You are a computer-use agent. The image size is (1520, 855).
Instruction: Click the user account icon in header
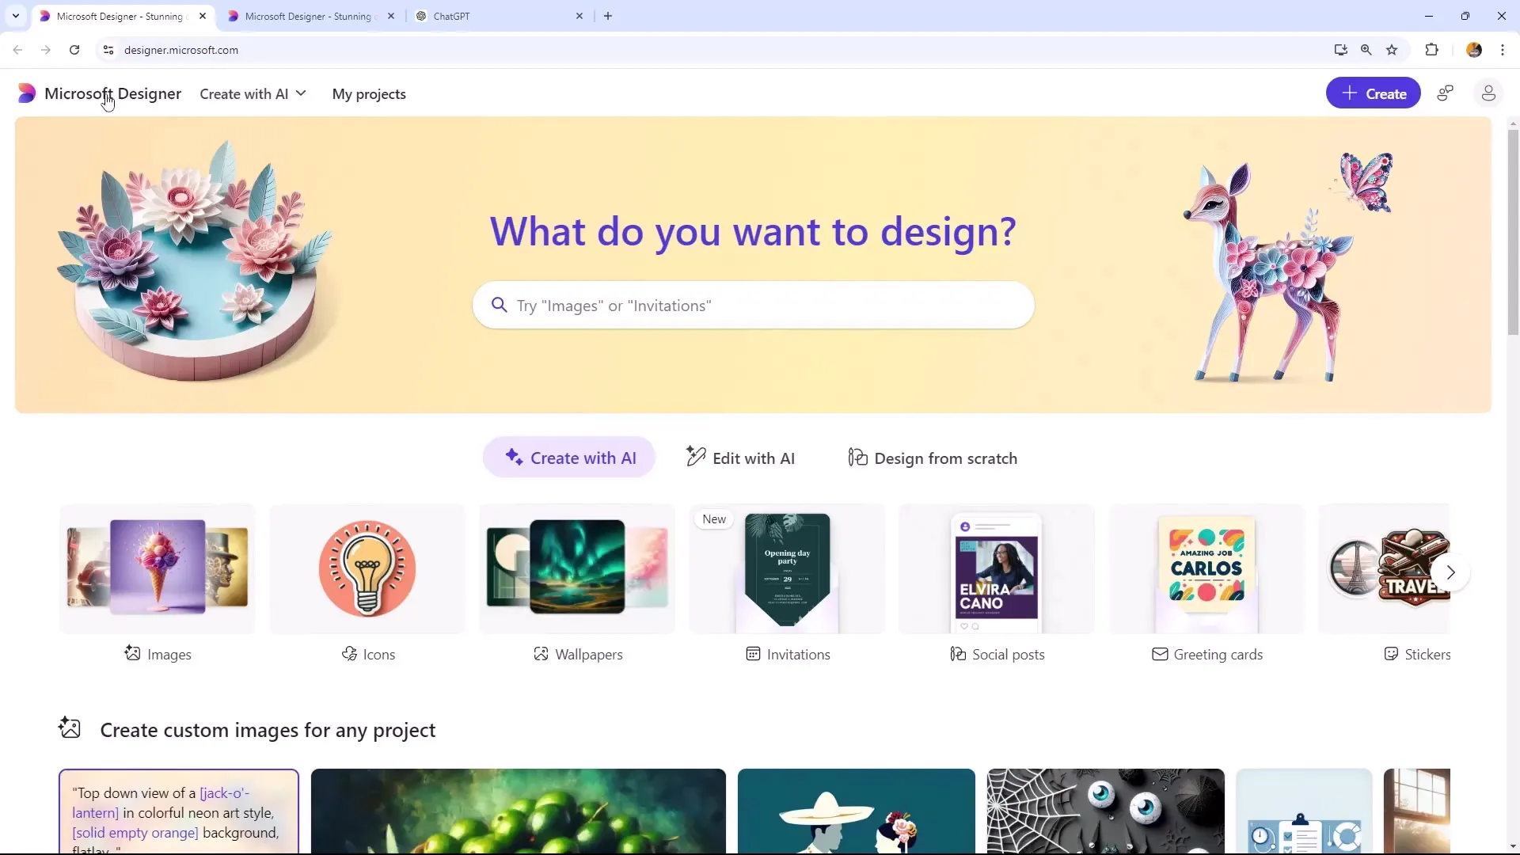point(1488,93)
